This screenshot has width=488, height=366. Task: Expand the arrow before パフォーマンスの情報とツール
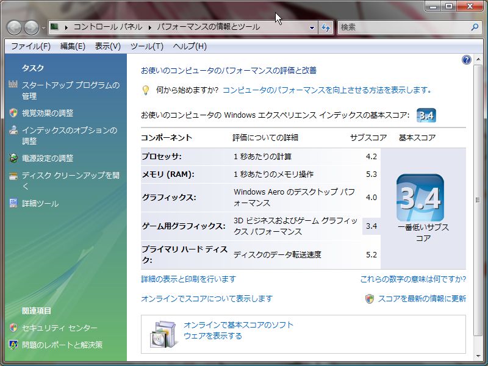[x=149, y=27]
